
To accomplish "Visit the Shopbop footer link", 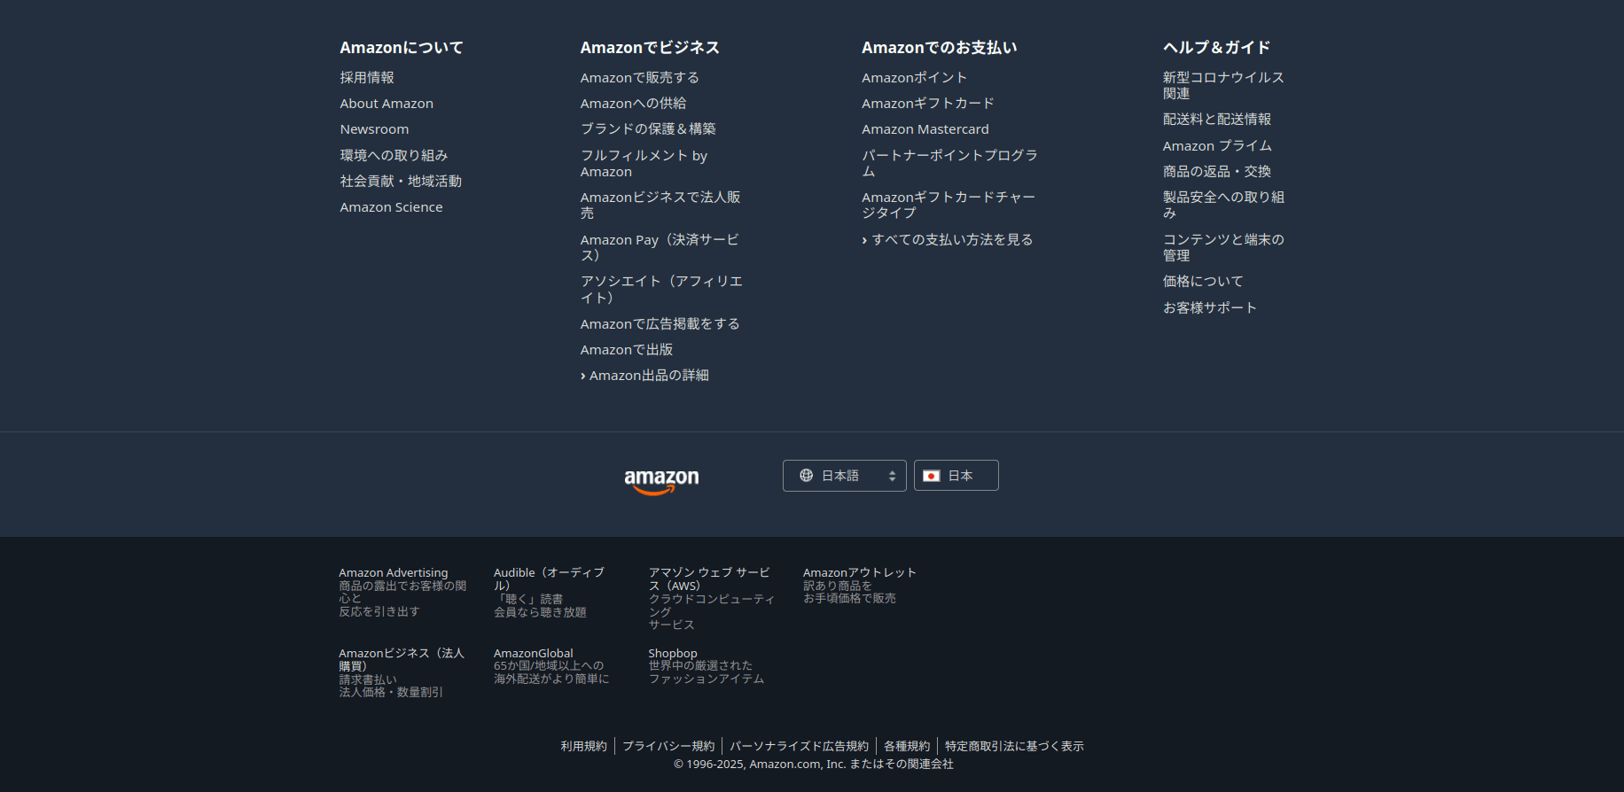I will [x=672, y=654].
